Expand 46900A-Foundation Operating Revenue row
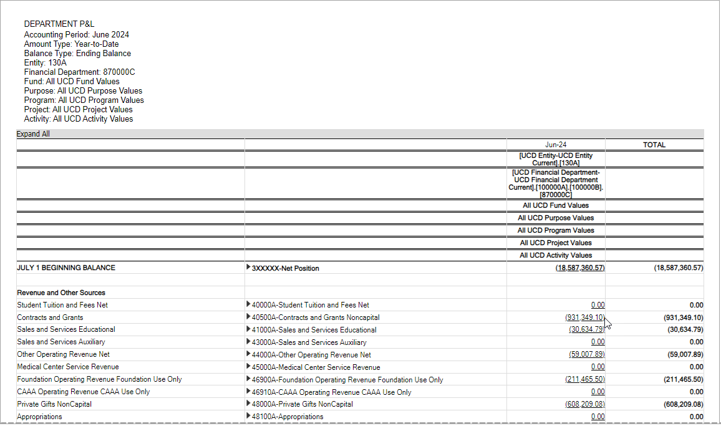This screenshot has height=426, width=721. (249, 379)
